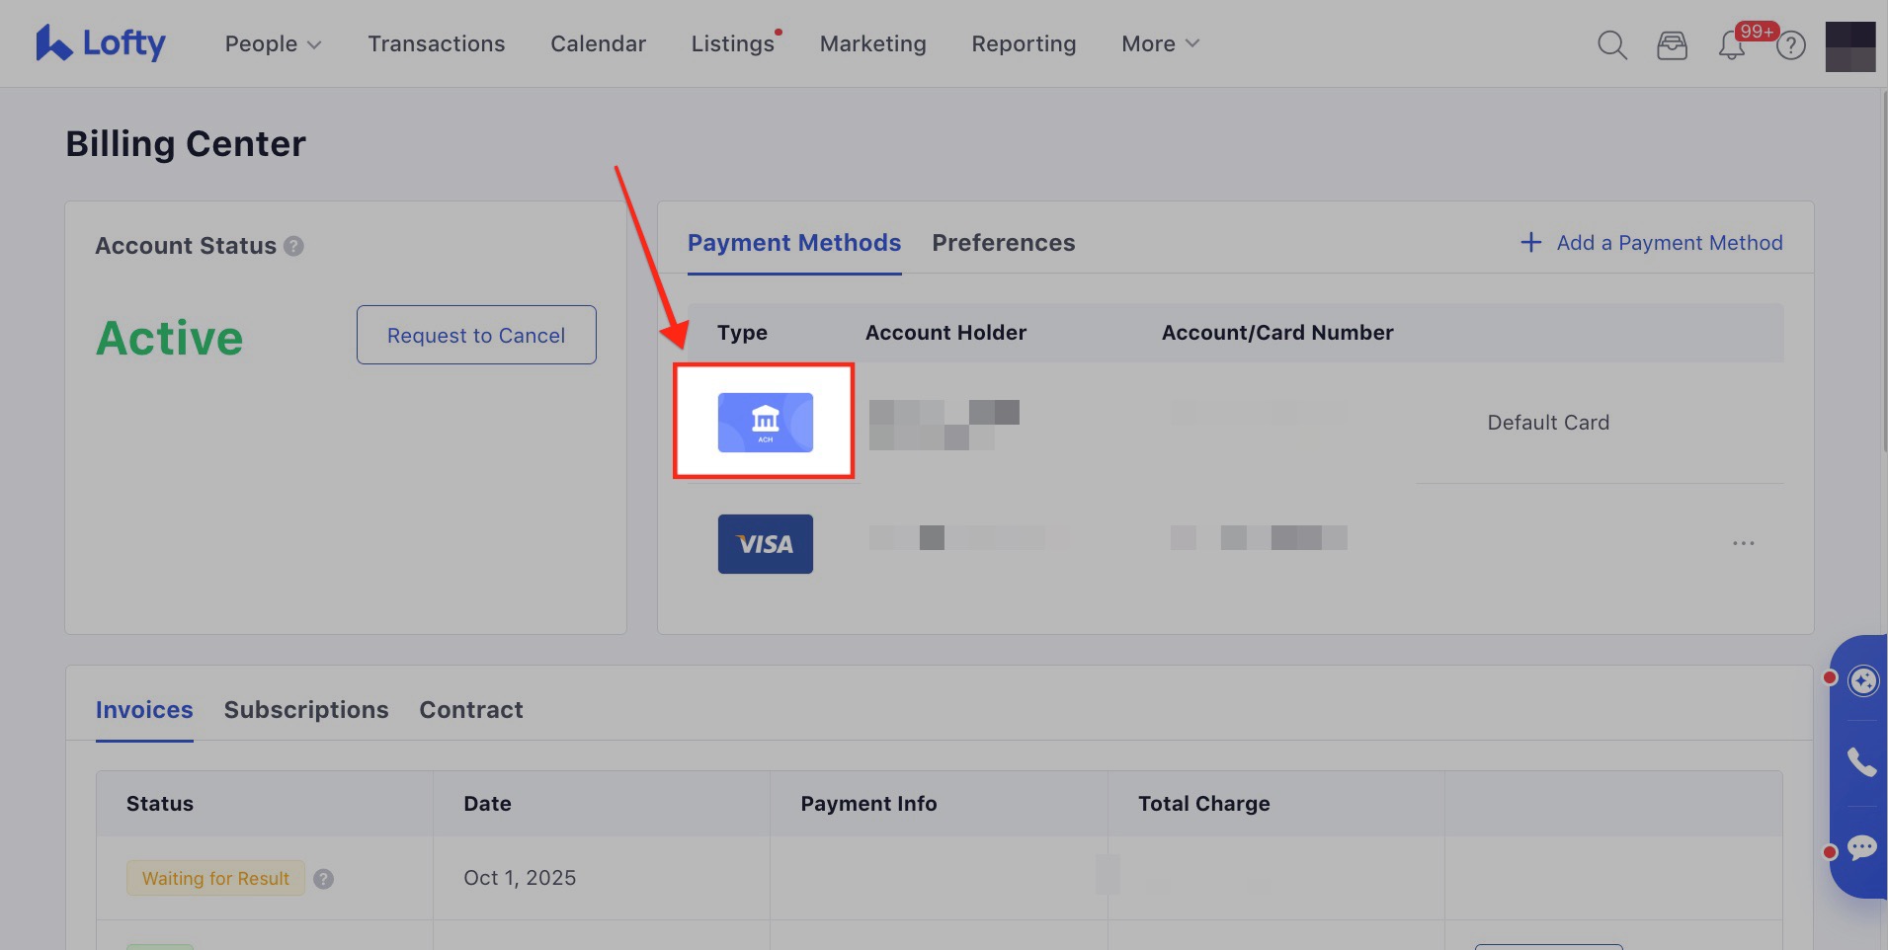The image size is (1888, 950).
Task: Click the Request to Cancel button
Action: coord(476,335)
